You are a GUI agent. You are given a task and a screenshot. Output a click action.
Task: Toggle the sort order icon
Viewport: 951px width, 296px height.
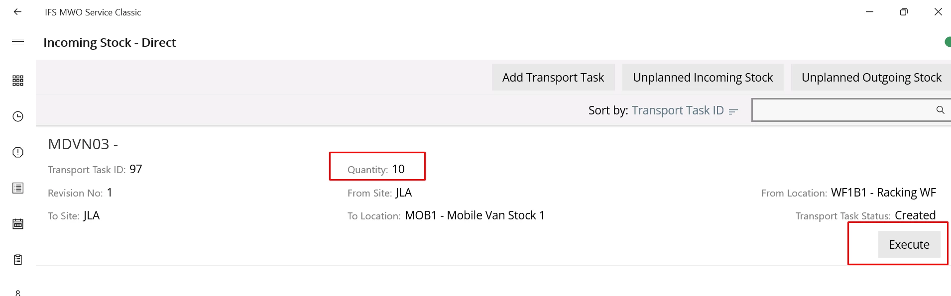pyautogui.click(x=733, y=111)
